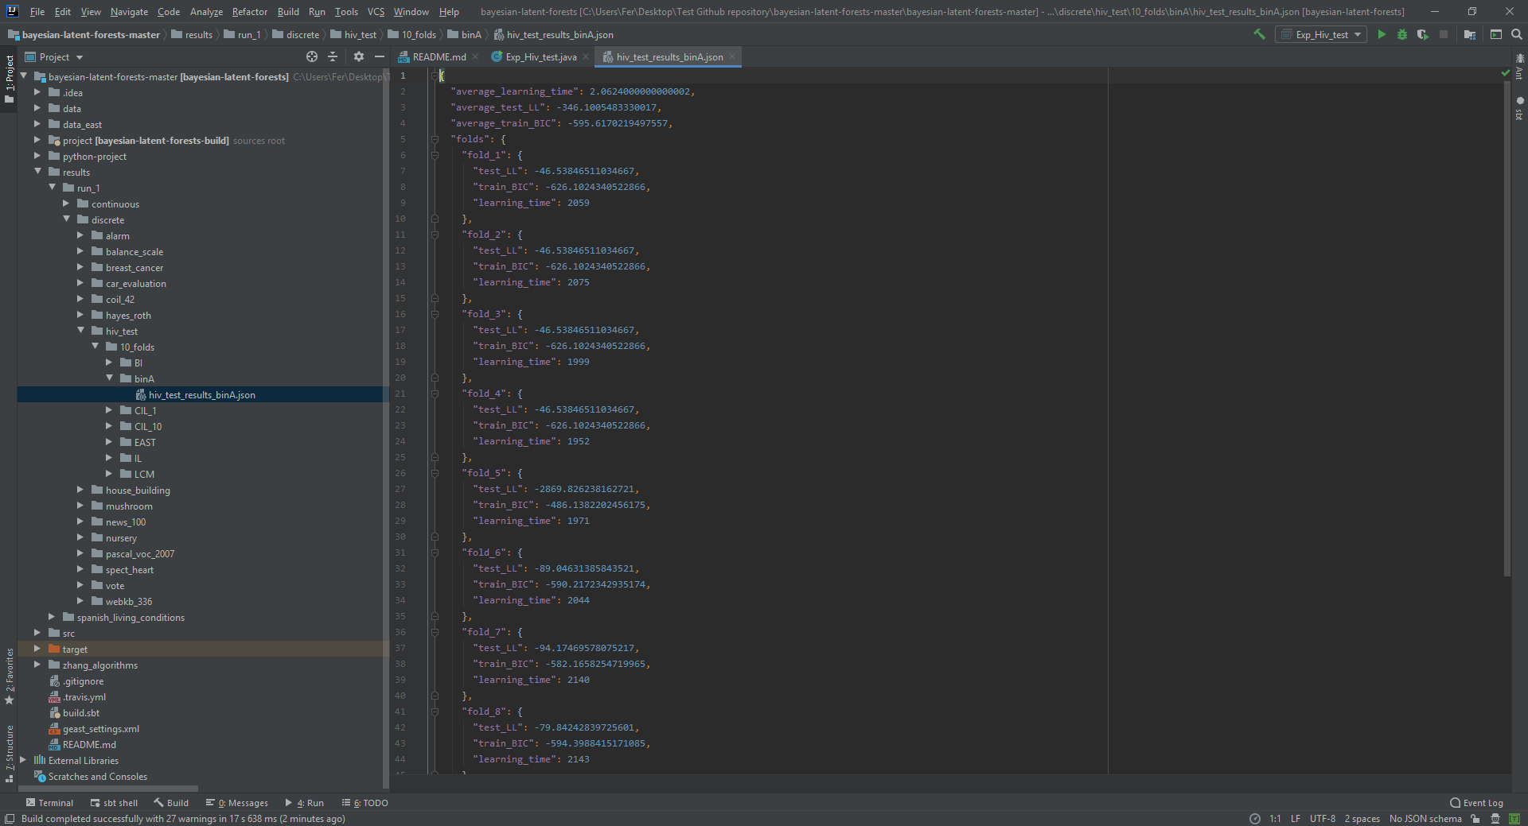Select hiv_test_results_binA.json in project tree
The height and width of the screenshot is (826, 1528).
tap(201, 394)
